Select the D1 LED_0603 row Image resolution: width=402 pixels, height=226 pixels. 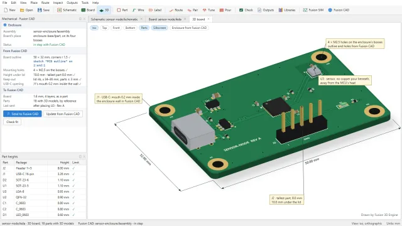43,215
